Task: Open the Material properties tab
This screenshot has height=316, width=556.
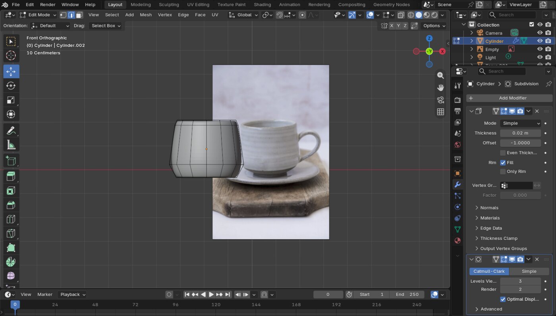Action: (458, 240)
